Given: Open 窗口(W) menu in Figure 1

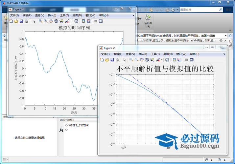Looking at the screenshot, I should [x=90, y=15].
